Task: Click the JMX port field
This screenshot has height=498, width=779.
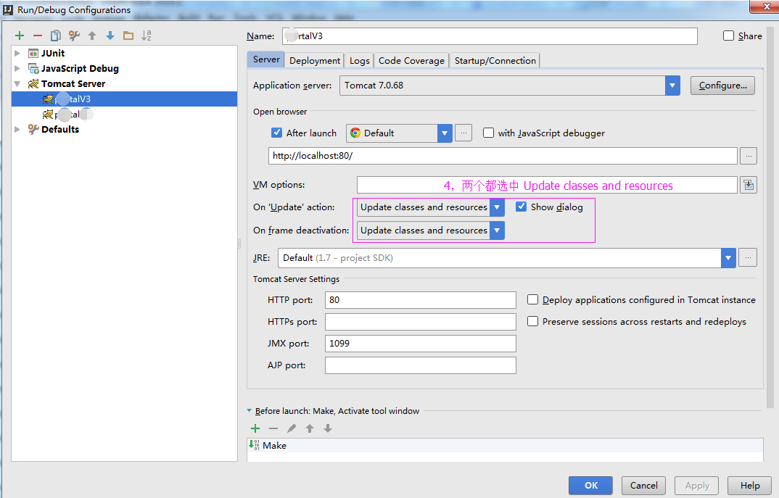Action: [x=420, y=344]
